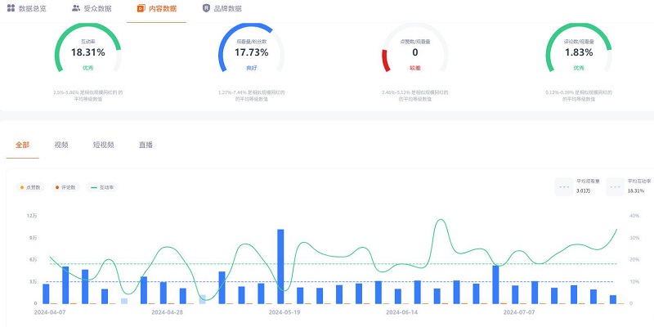Filter chart by 短视频
Screen dimensions: 654x327
tap(103, 145)
